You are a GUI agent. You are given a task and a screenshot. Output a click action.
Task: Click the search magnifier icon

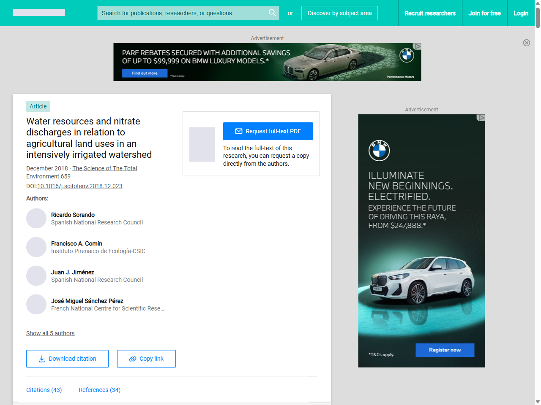[272, 13]
